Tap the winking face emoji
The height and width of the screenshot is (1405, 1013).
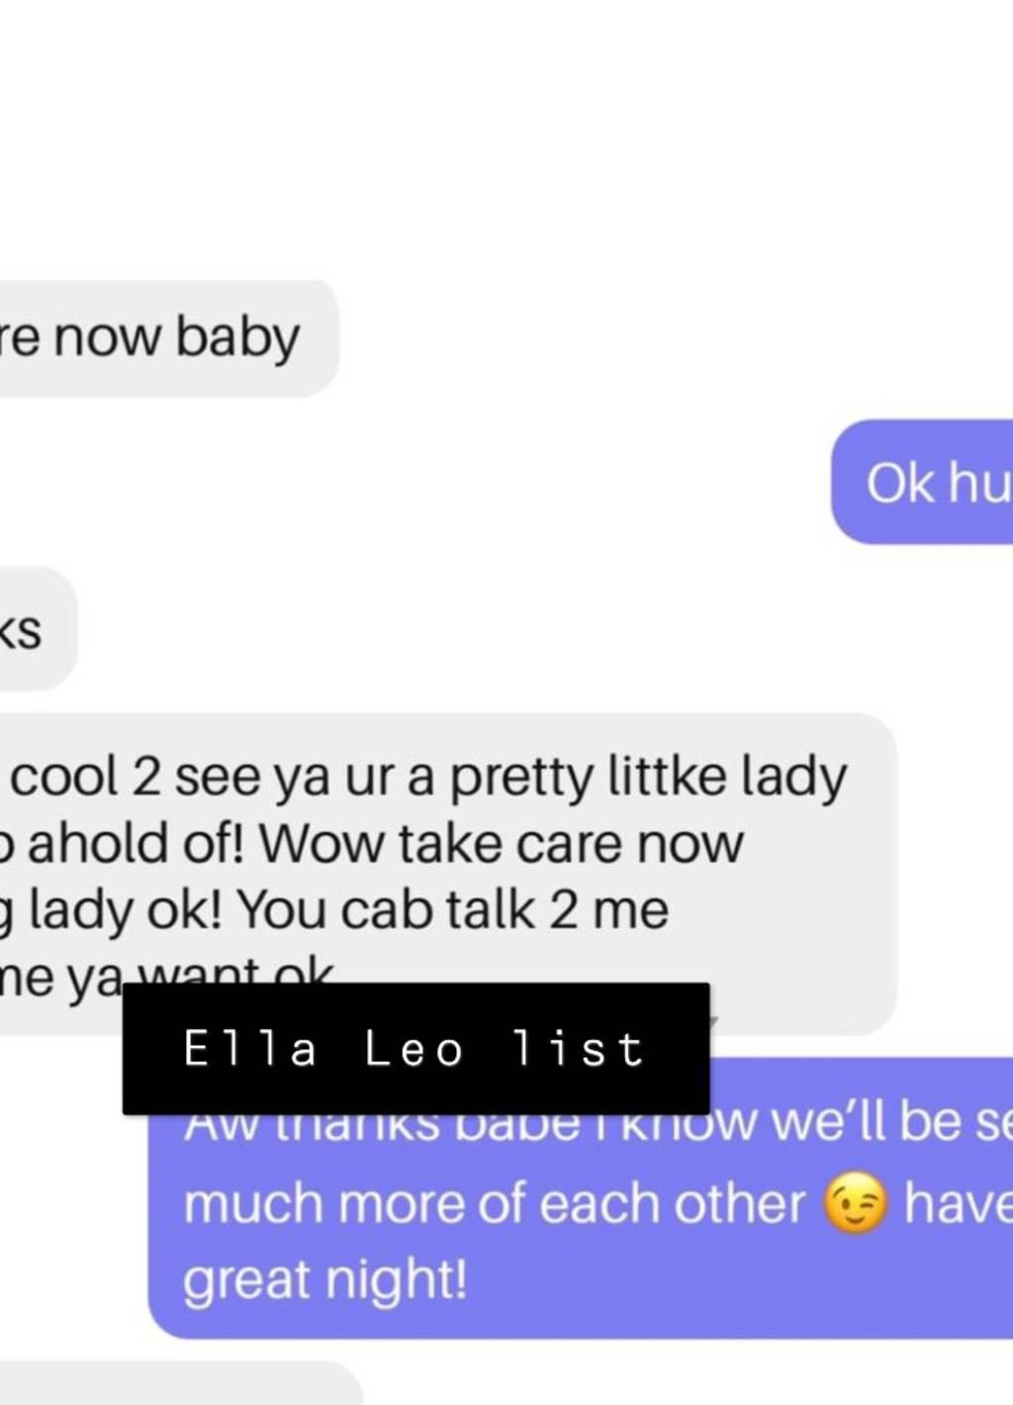tap(857, 1203)
